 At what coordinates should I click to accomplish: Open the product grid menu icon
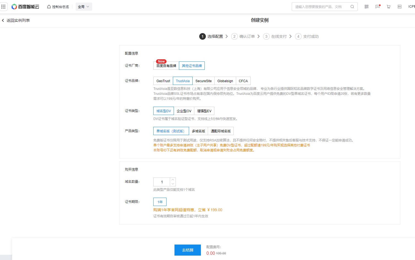coord(3,7)
